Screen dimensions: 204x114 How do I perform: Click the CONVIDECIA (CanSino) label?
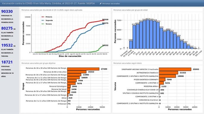(x=149, y=100)
